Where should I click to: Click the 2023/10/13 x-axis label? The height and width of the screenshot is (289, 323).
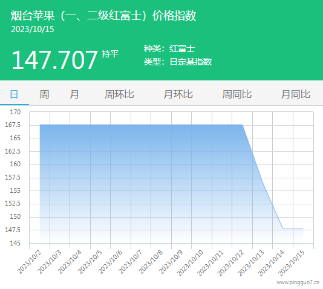(x=251, y=263)
